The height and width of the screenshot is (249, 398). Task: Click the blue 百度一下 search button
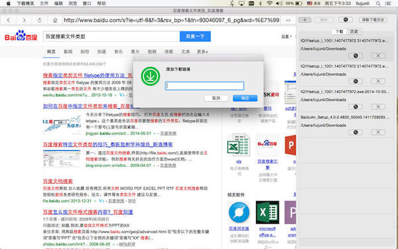point(195,37)
